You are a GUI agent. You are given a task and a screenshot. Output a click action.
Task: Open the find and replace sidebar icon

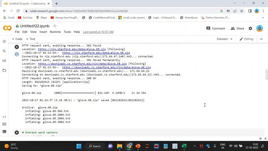click(x=4, y=51)
